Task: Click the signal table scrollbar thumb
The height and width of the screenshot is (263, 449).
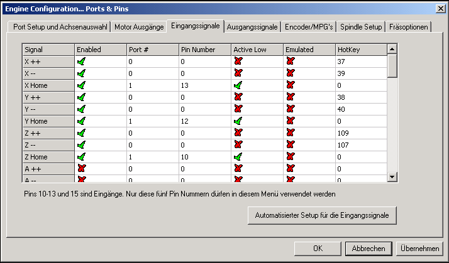Action: coord(392,66)
